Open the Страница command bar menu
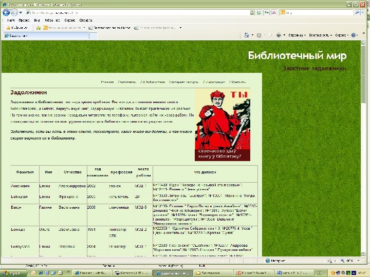370x277 pixels. pos(297,35)
